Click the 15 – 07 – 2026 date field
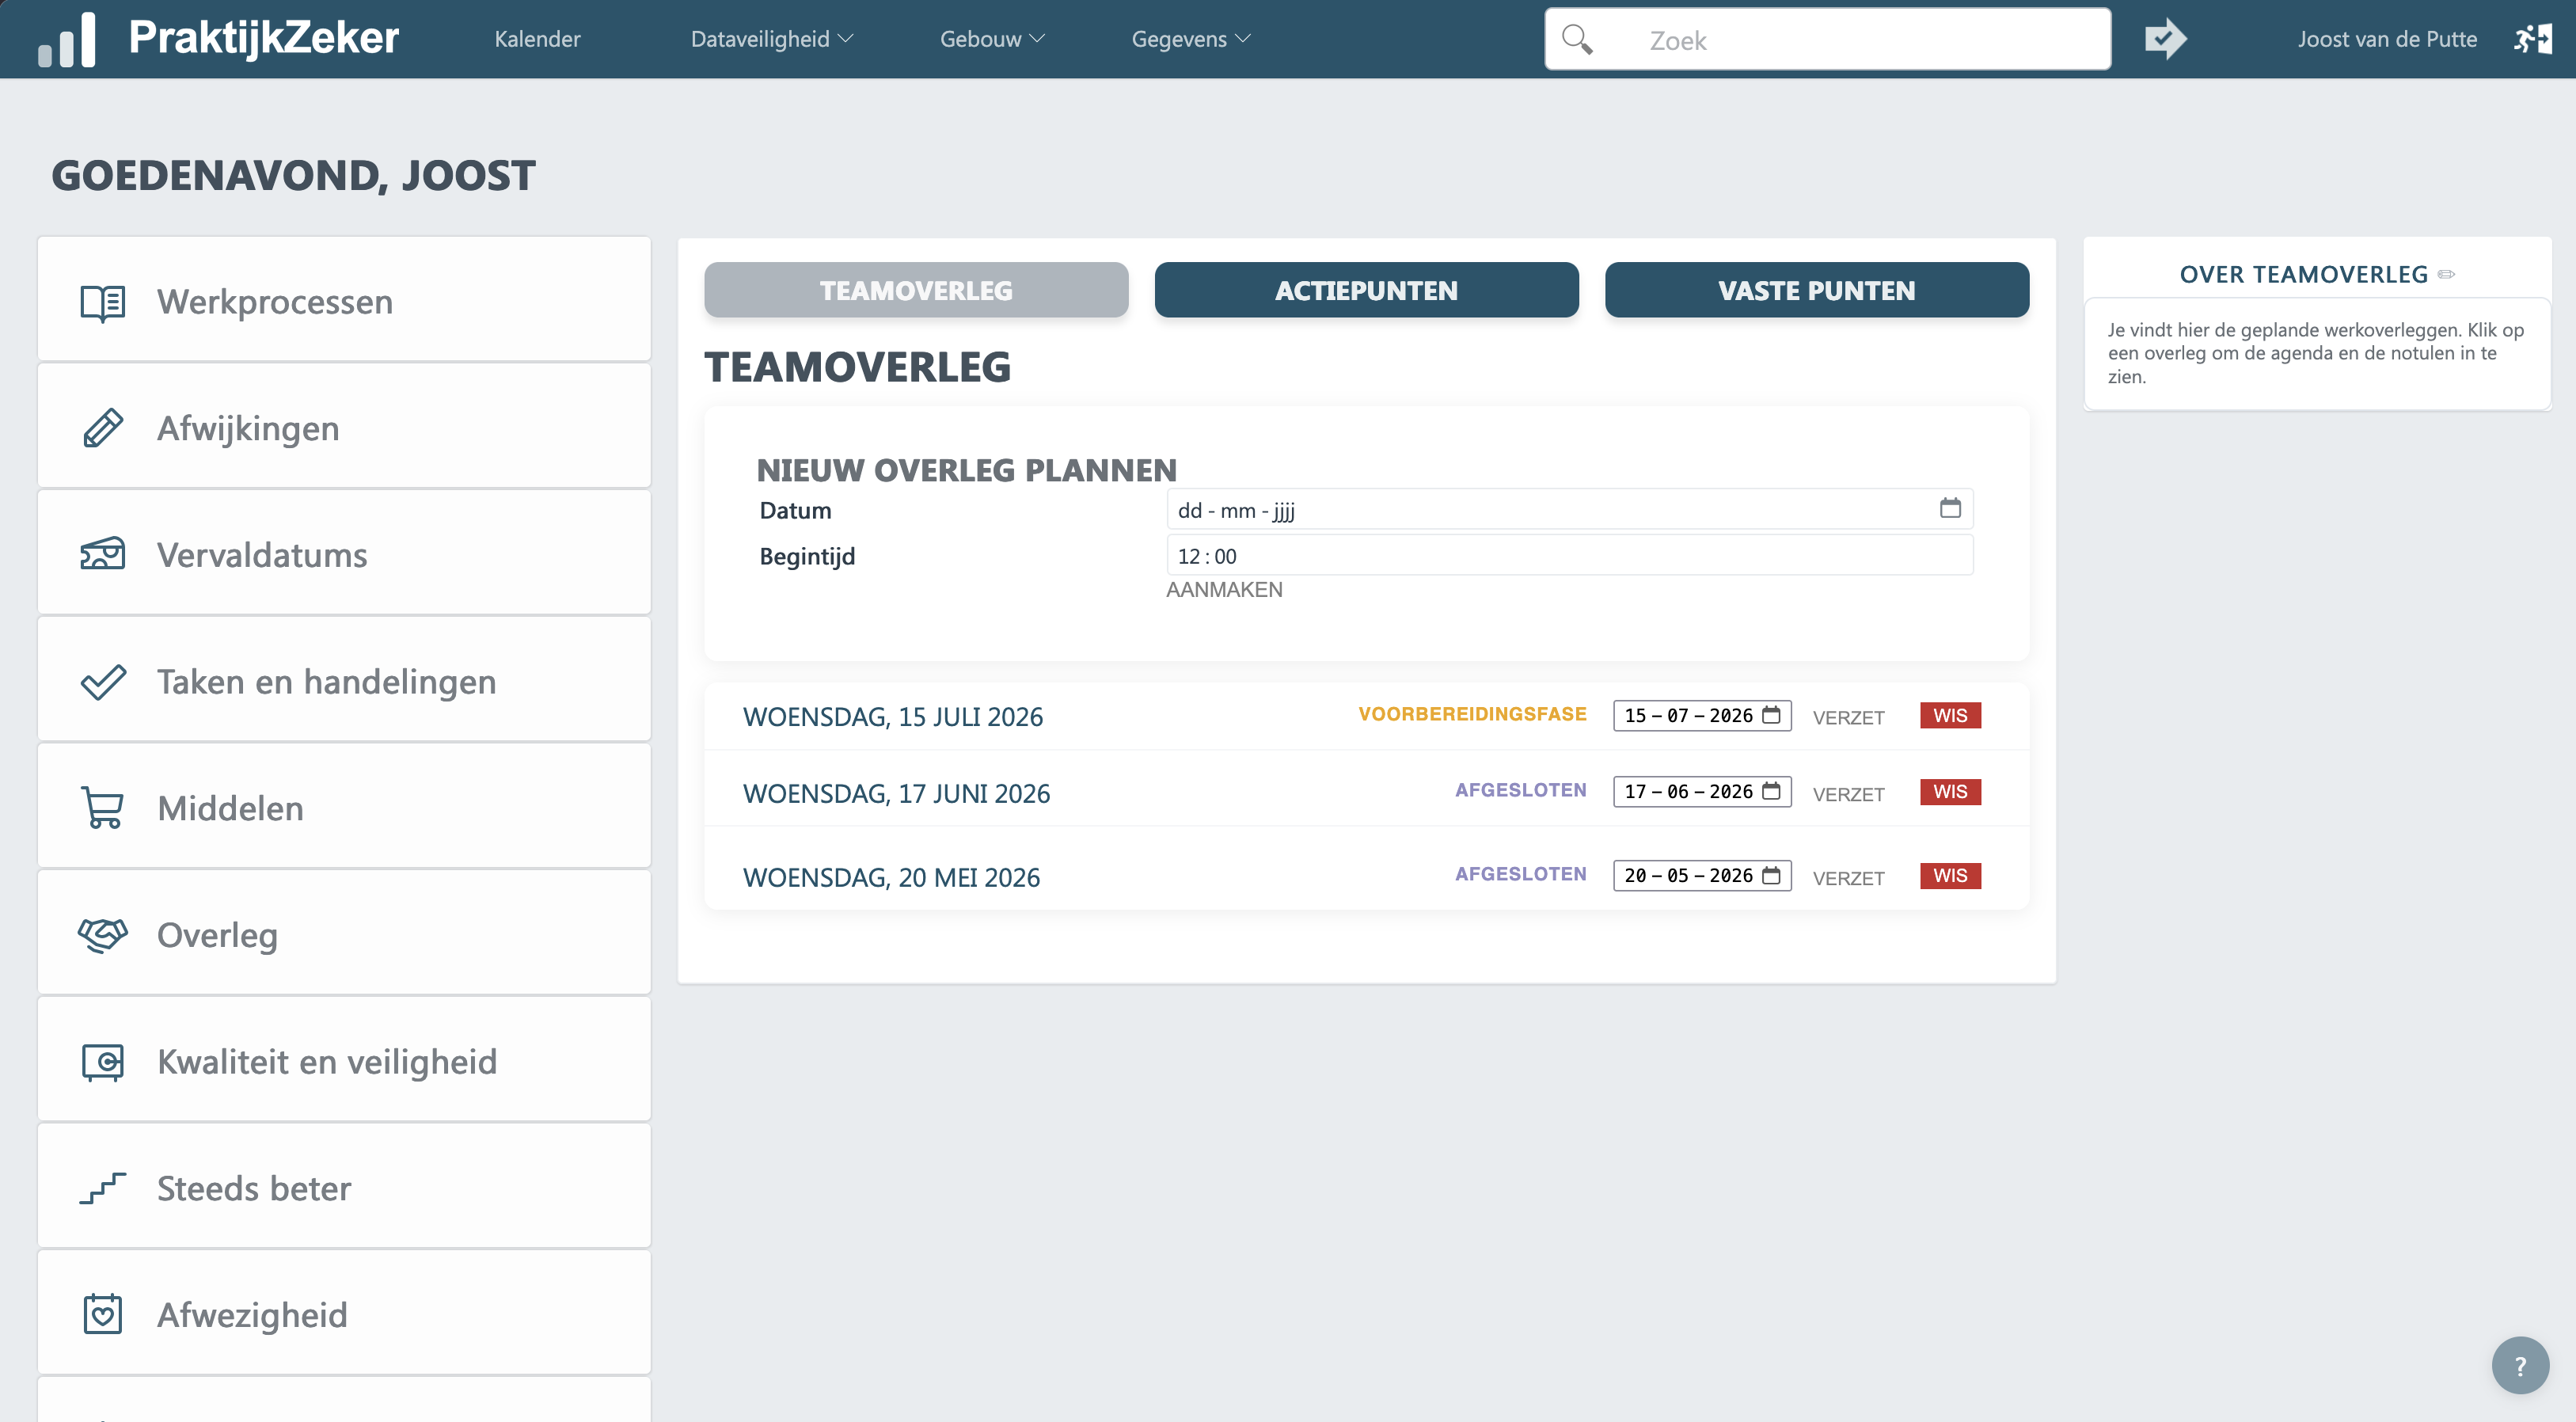The height and width of the screenshot is (1422, 2576). point(1701,715)
